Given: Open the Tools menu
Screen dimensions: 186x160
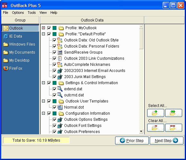Looking at the screenshot, I should [x=32, y=13].
